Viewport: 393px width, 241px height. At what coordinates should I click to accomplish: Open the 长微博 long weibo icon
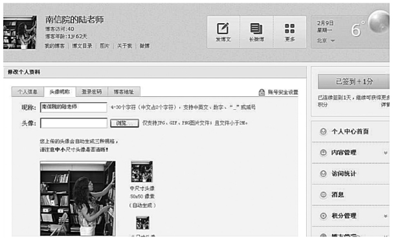[256, 28]
